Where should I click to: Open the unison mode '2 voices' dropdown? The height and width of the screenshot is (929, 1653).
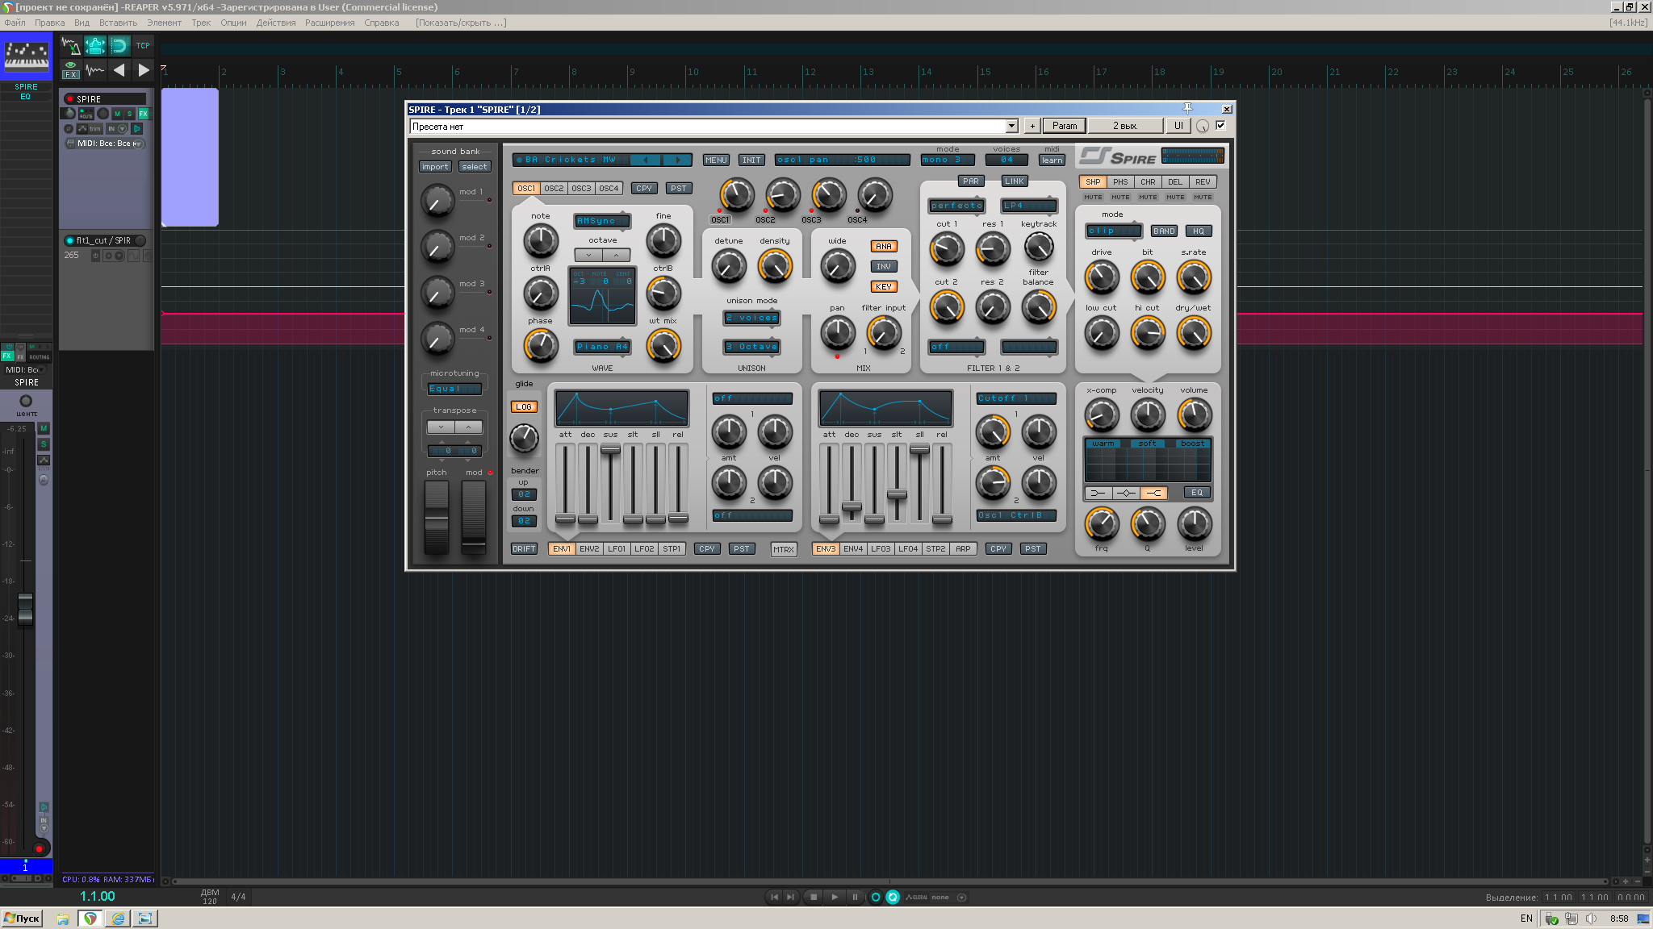coord(751,318)
